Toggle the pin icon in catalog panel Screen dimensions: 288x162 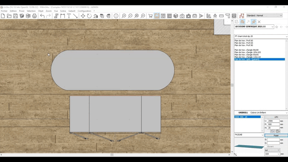click(254, 22)
